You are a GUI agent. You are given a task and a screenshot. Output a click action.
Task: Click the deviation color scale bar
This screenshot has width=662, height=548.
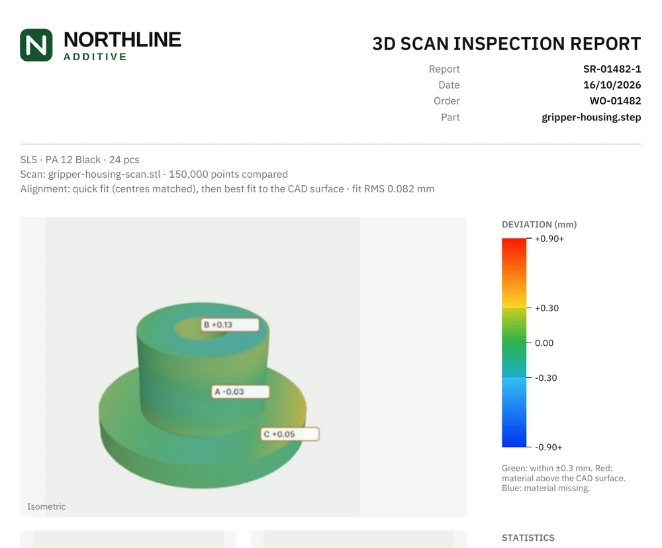(514, 342)
